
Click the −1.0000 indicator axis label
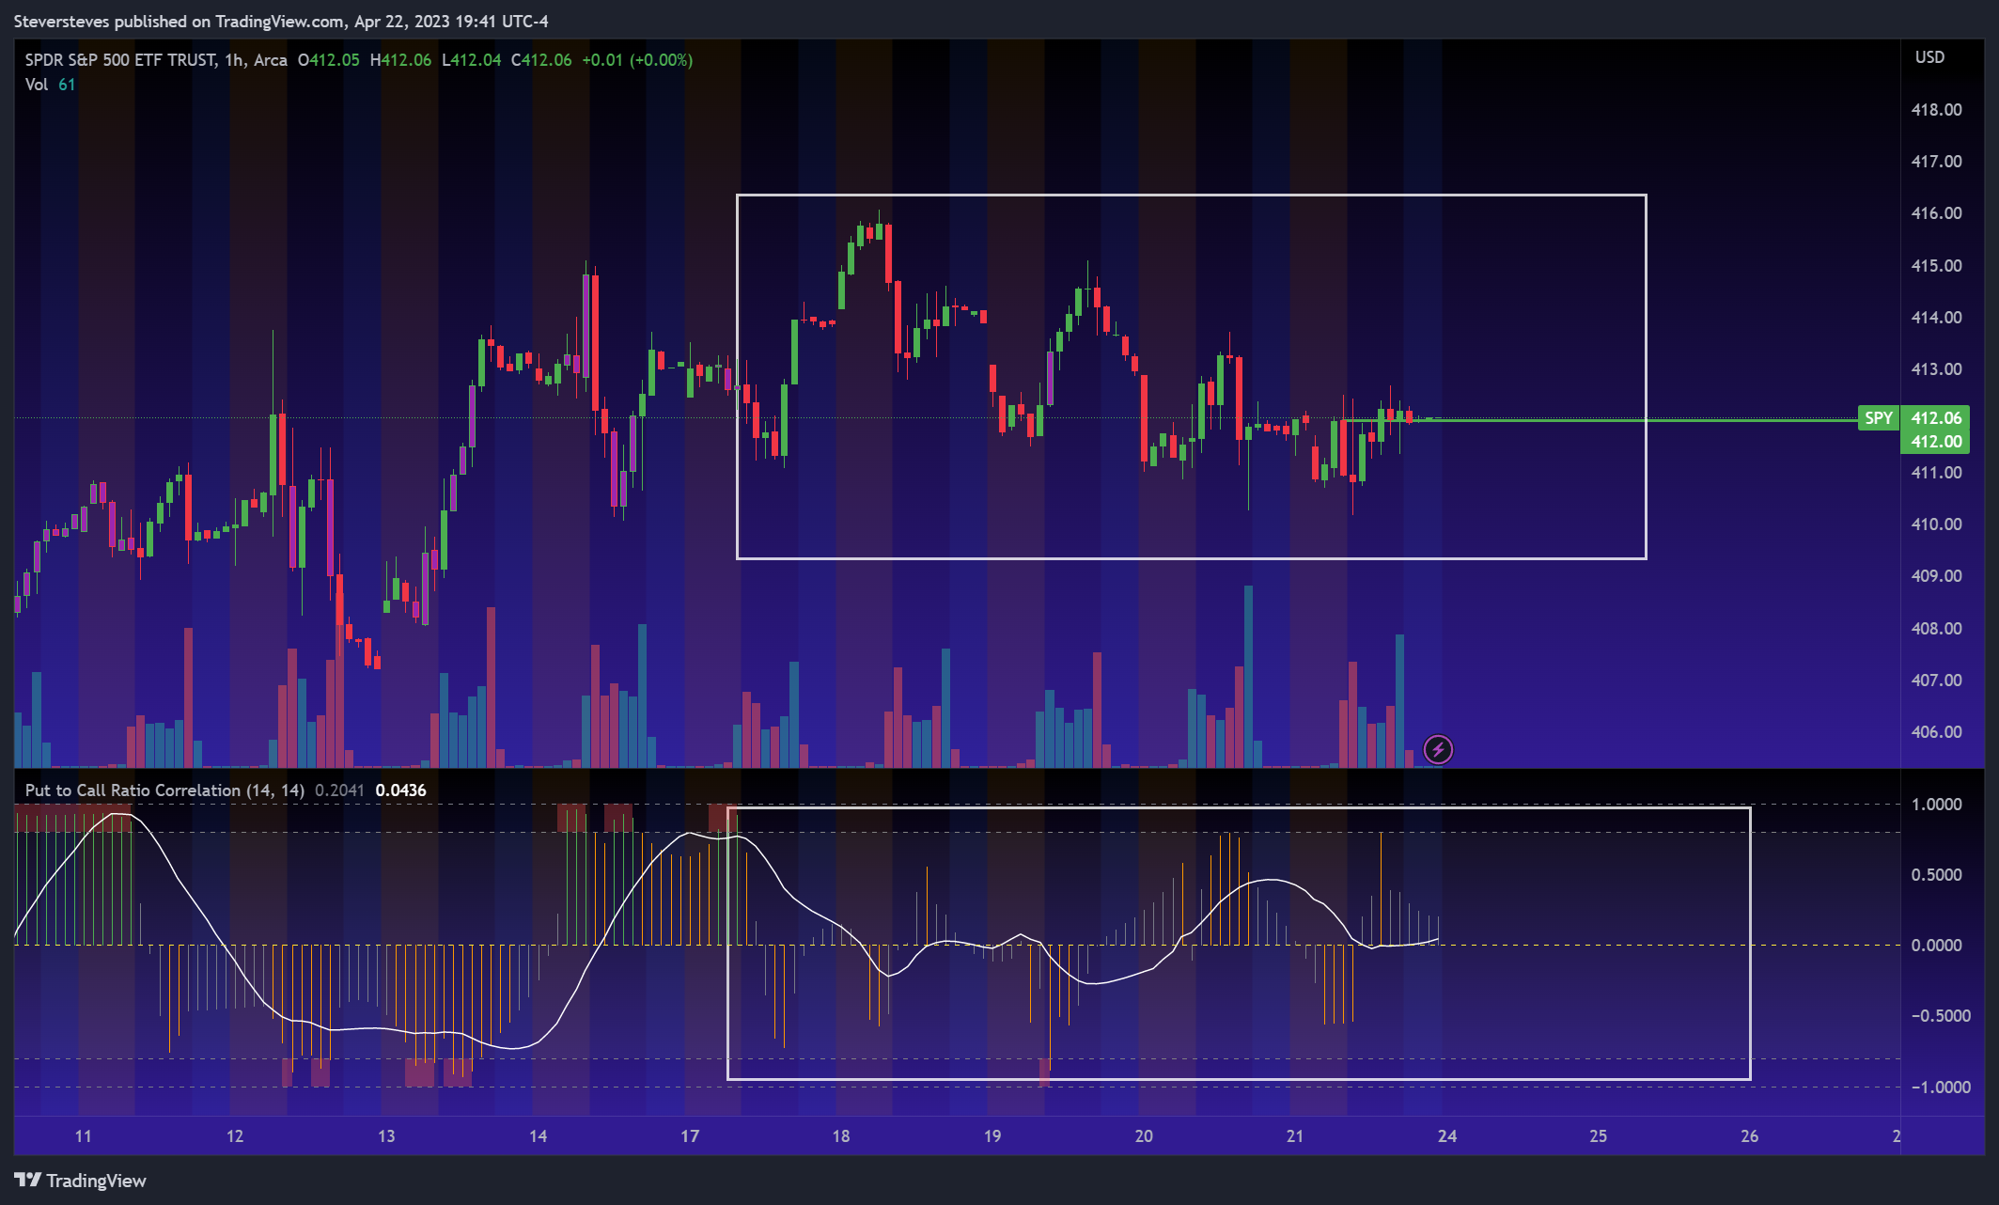point(1940,1088)
